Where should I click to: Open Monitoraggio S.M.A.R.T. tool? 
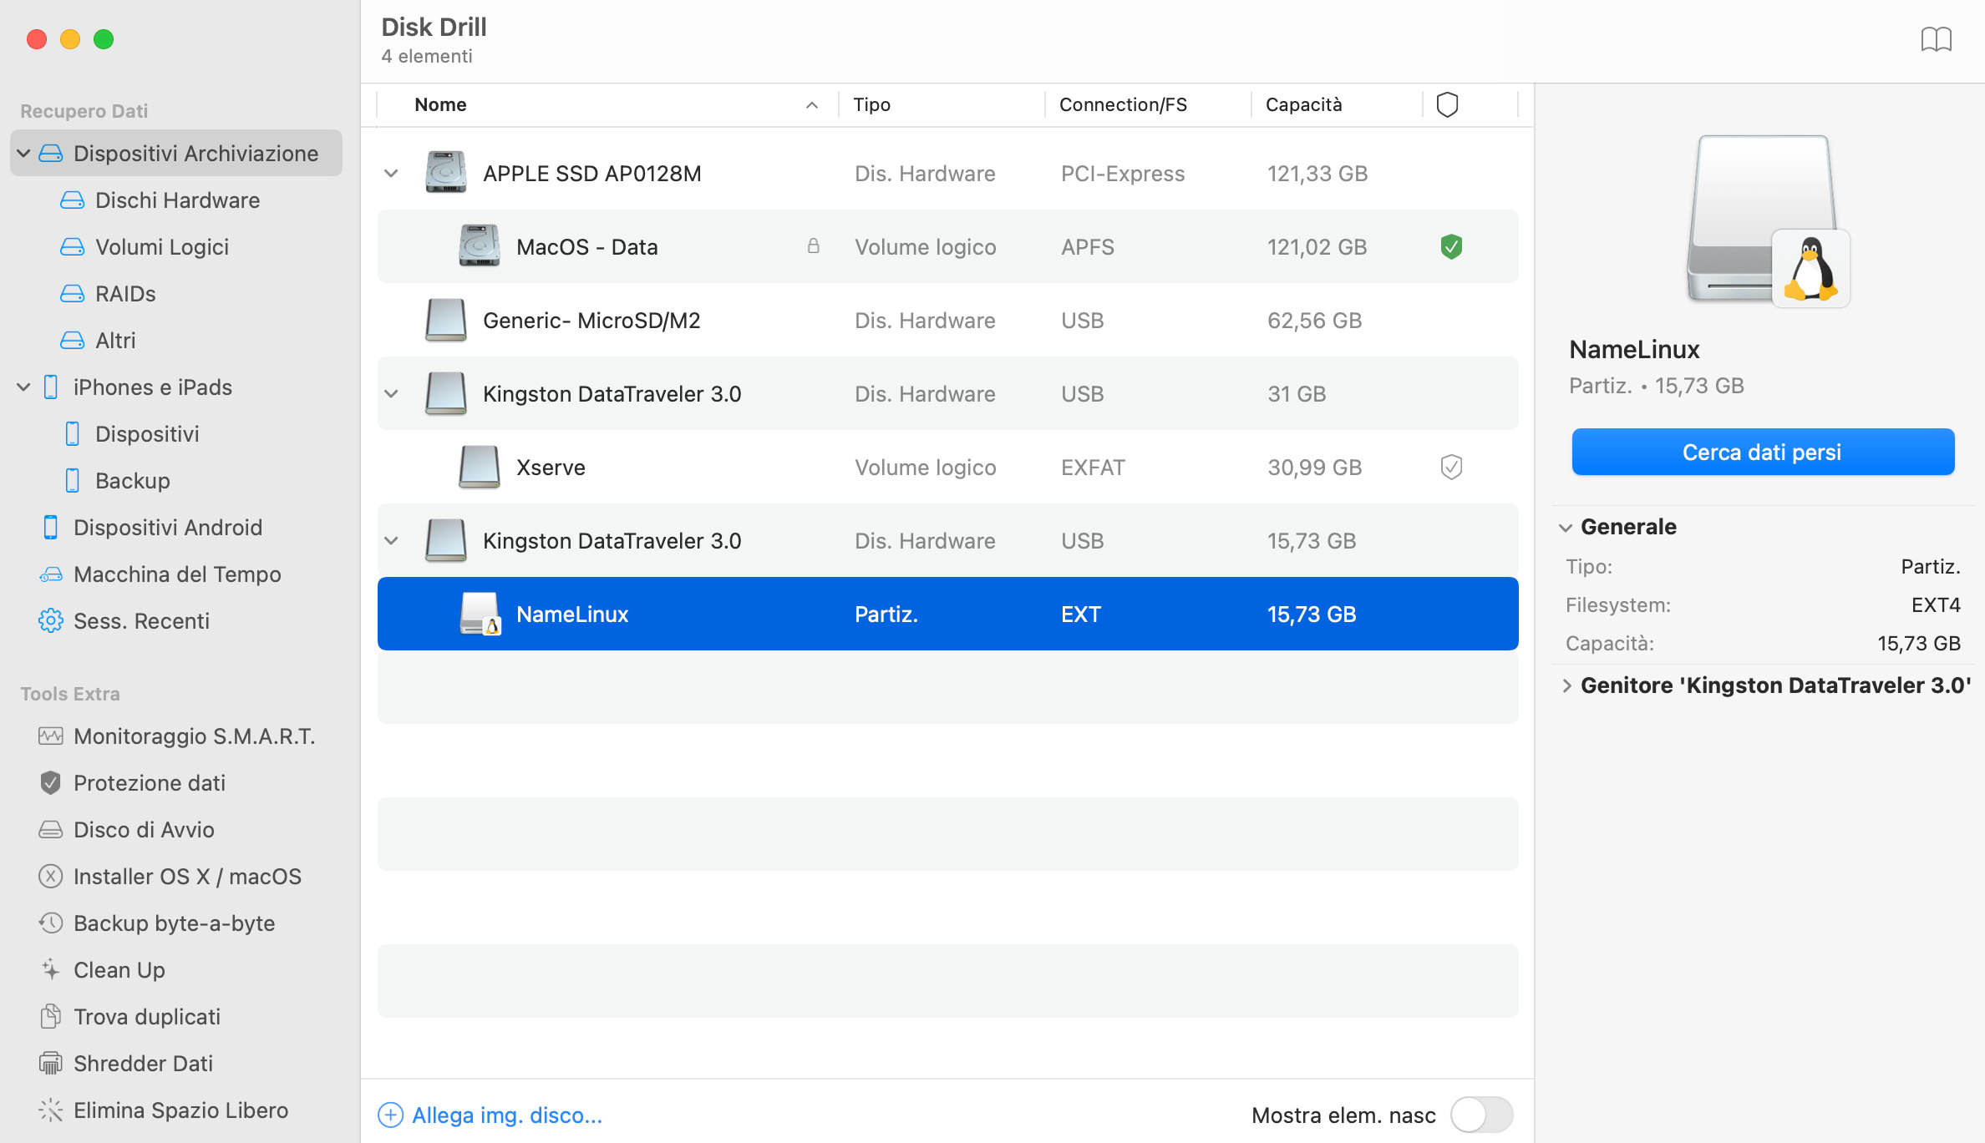(x=177, y=736)
